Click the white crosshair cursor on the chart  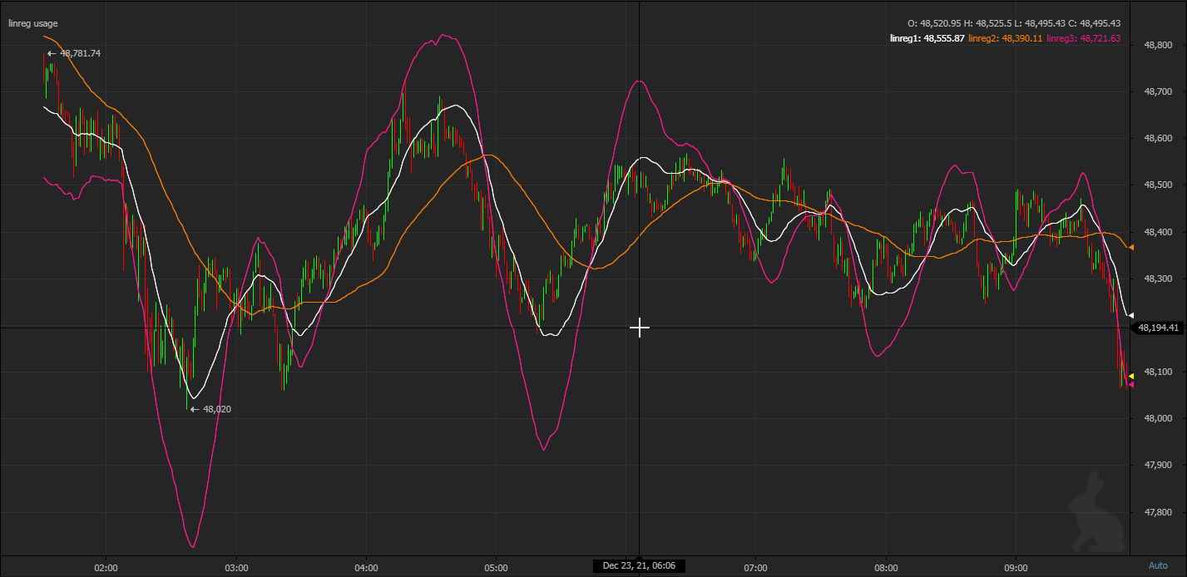[639, 328]
